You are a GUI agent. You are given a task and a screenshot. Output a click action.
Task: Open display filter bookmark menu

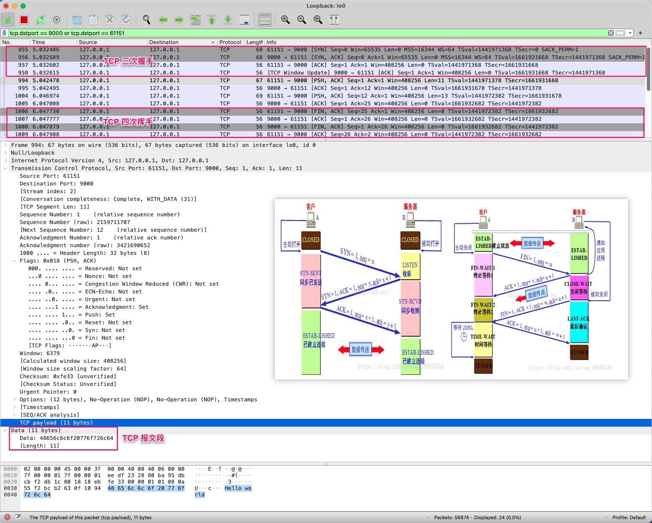[x=4, y=33]
